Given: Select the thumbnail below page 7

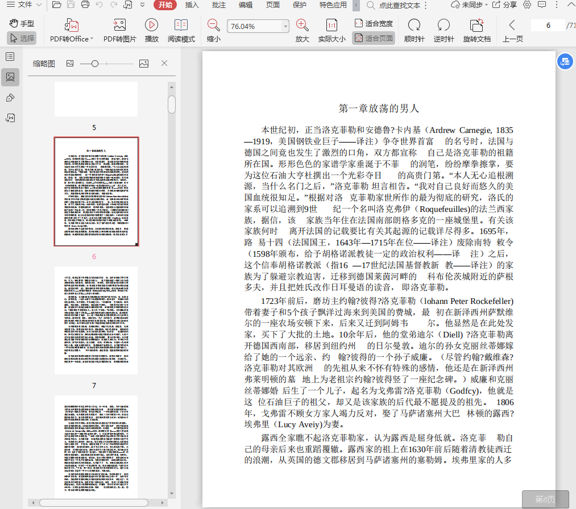Looking at the screenshot, I should [96, 447].
